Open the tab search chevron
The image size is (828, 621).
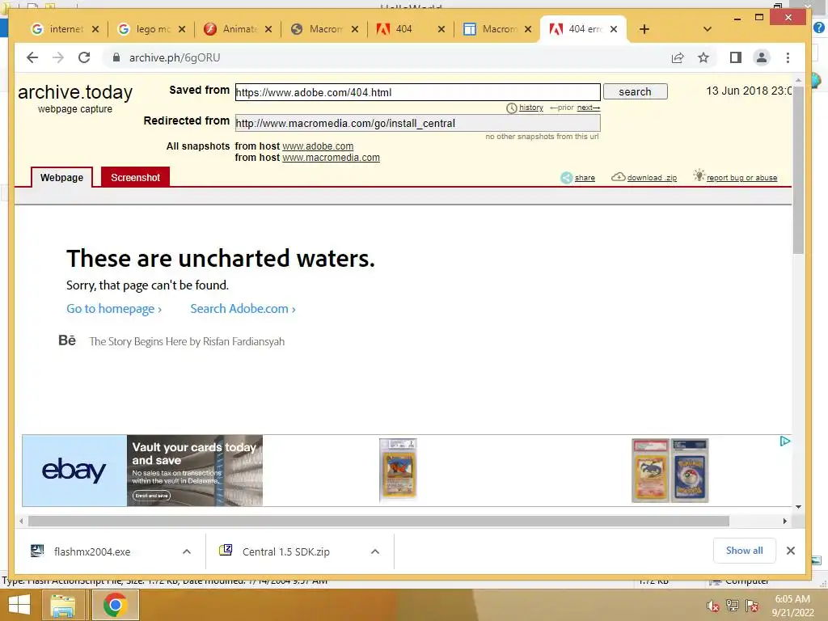[708, 29]
